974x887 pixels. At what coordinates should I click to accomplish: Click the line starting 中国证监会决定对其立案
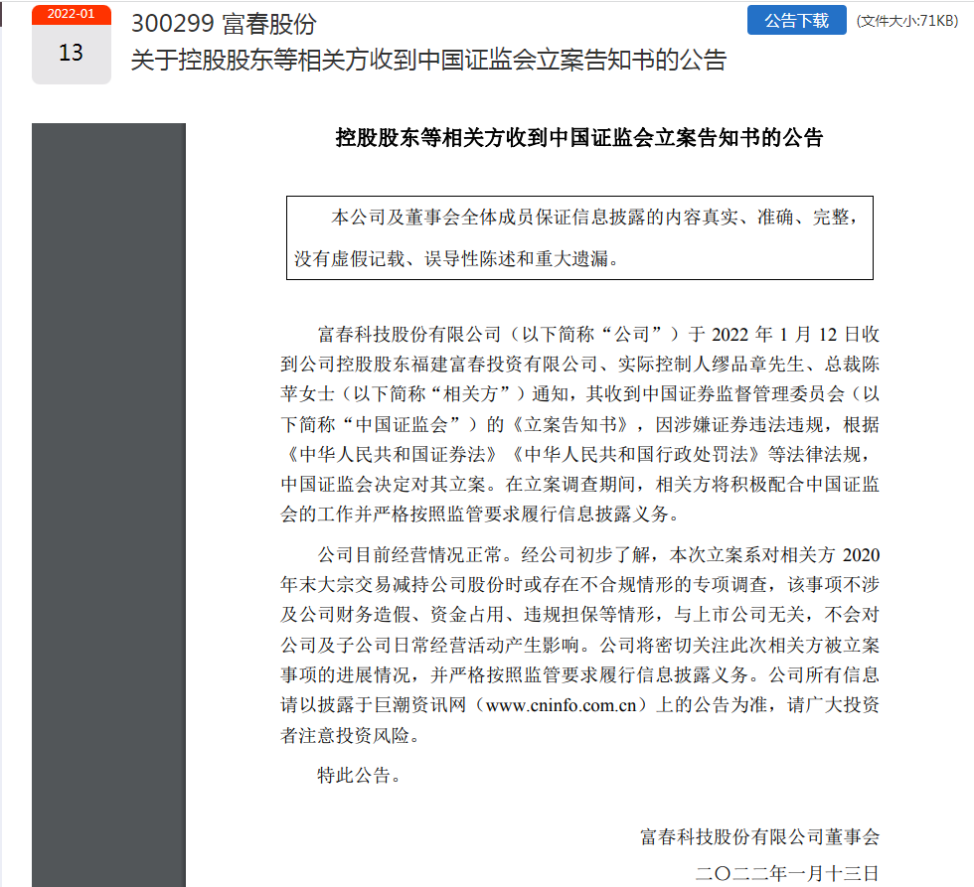[x=579, y=484]
